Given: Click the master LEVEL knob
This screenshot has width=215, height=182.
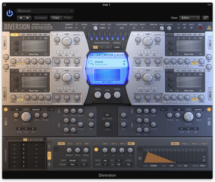Looking at the screenshot, I should pos(98,95).
